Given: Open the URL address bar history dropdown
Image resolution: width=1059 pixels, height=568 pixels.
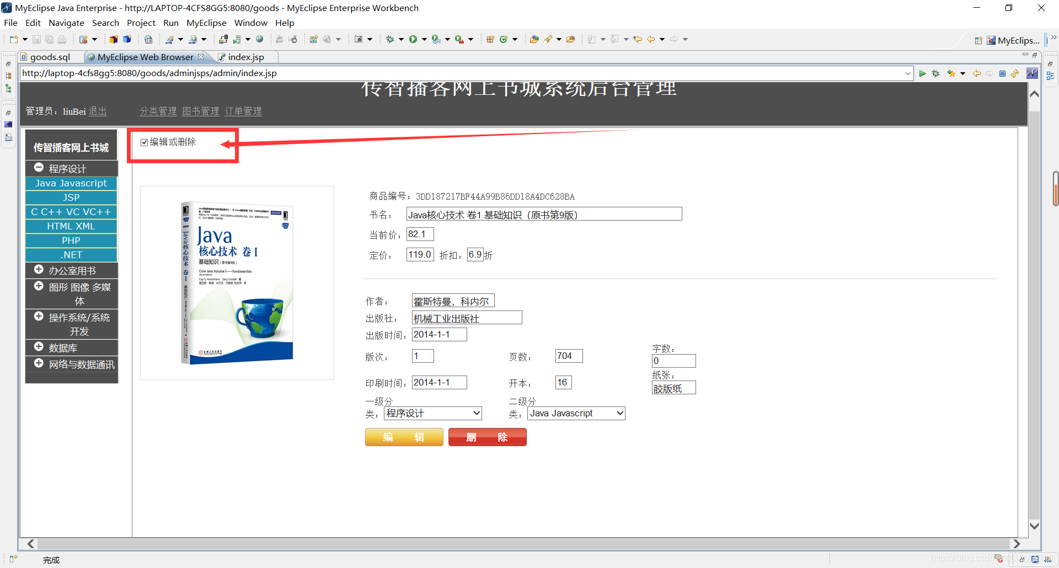Looking at the screenshot, I should pos(908,73).
